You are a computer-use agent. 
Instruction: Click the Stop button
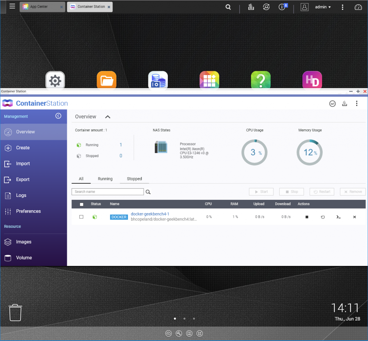tap(291, 192)
